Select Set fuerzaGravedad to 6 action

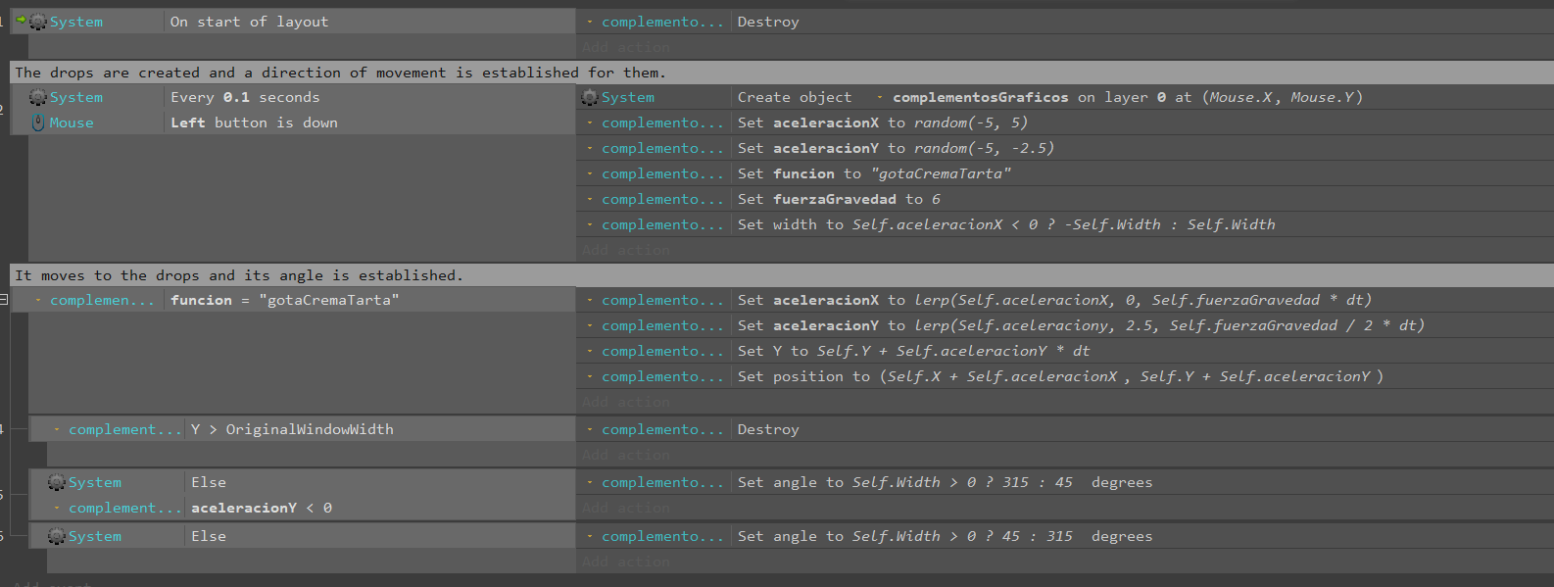point(1066,199)
